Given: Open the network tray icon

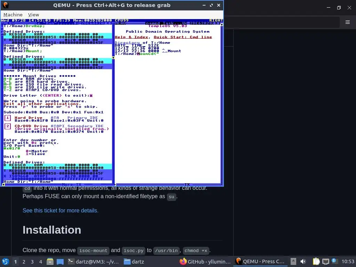Looking at the screenshot, I should pyautogui.click(x=325, y=261).
